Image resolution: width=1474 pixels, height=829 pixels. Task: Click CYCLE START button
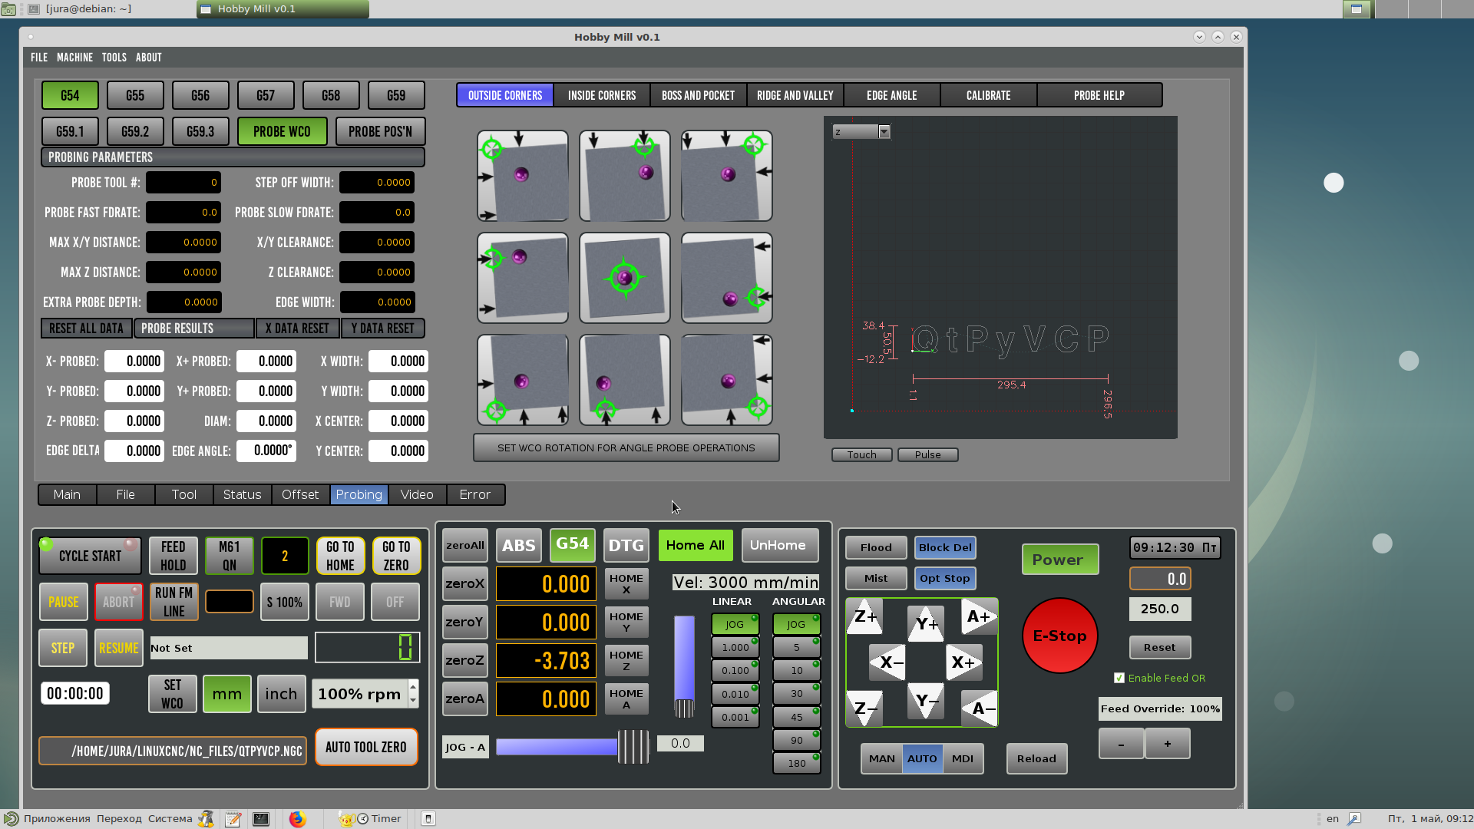[x=91, y=556]
